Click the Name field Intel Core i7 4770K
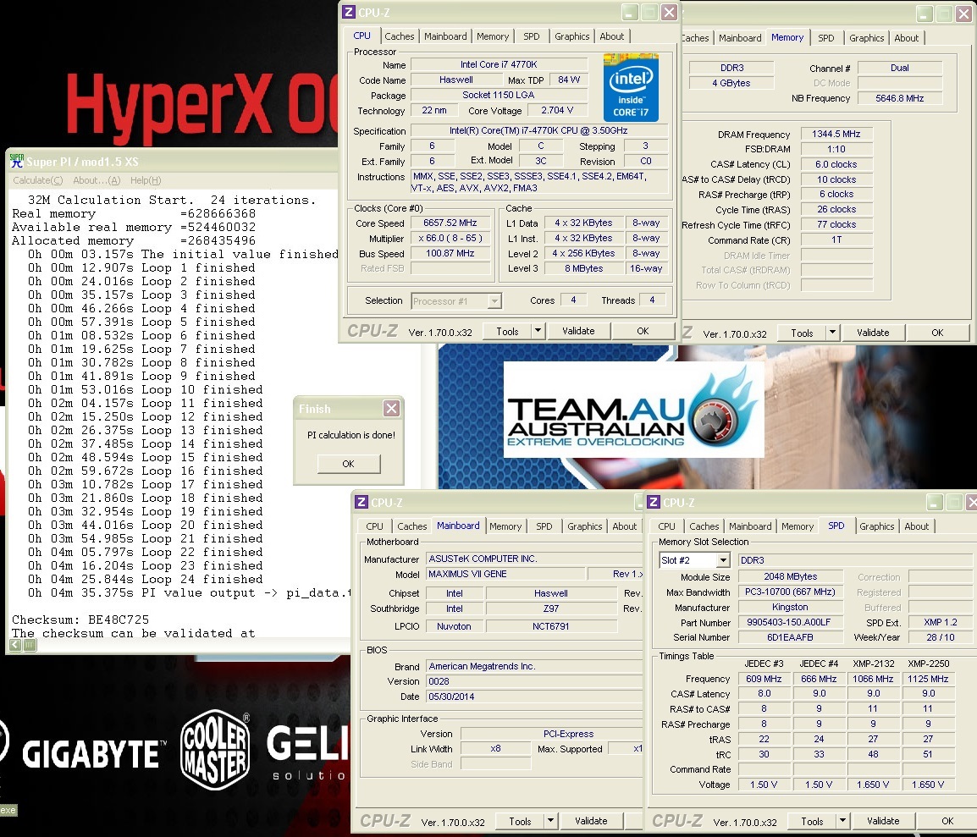The width and height of the screenshot is (977, 837). tap(500, 64)
